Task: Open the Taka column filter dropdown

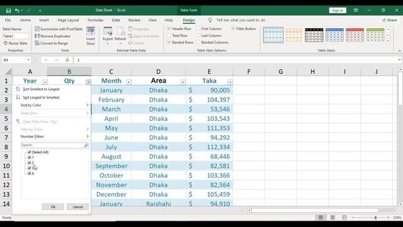Action: point(230,83)
